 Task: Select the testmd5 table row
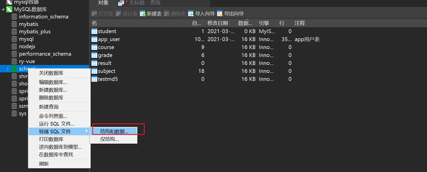click(x=108, y=79)
